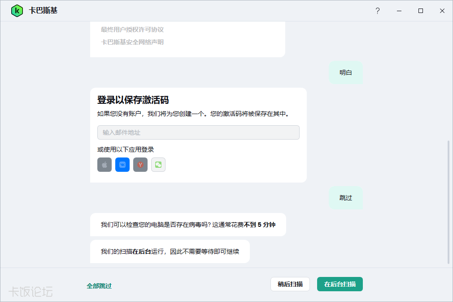
Task: Click the 登录以保存激活码 heading
Action: click(x=133, y=100)
